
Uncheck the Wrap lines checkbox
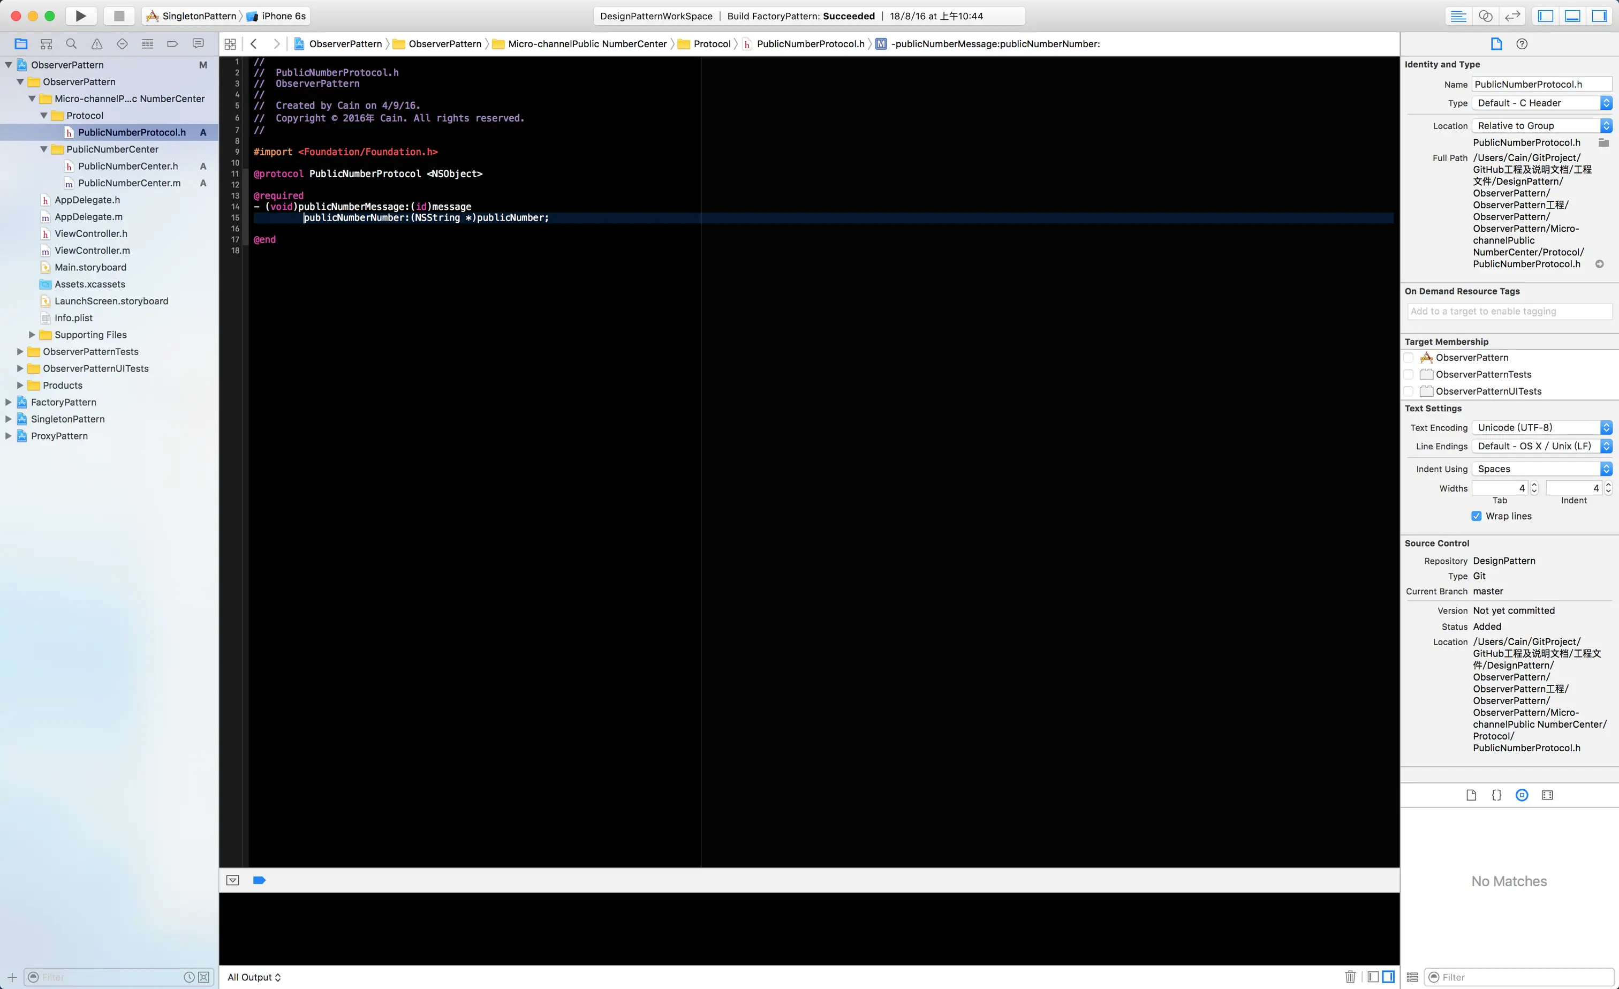click(x=1477, y=516)
